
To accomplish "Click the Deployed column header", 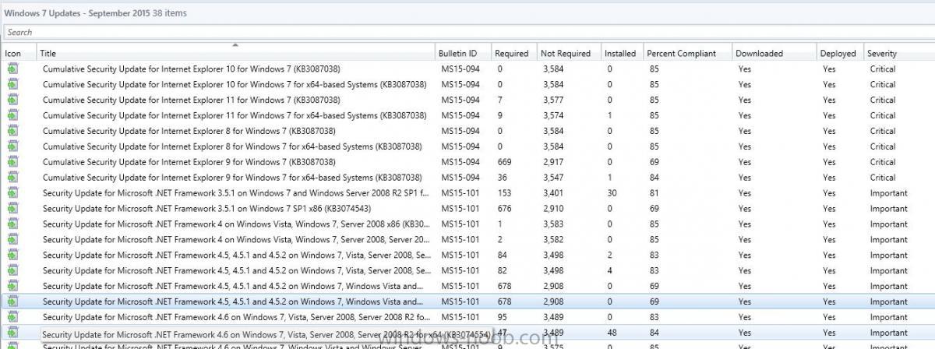I will pyautogui.click(x=840, y=53).
